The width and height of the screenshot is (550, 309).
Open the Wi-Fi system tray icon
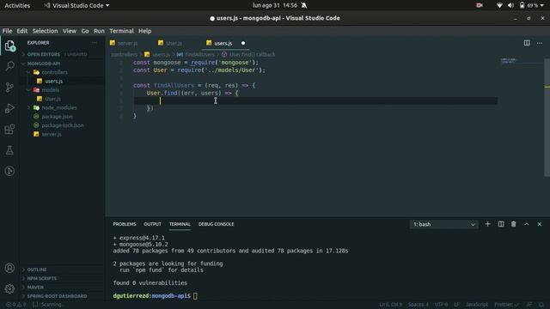coord(499,5)
